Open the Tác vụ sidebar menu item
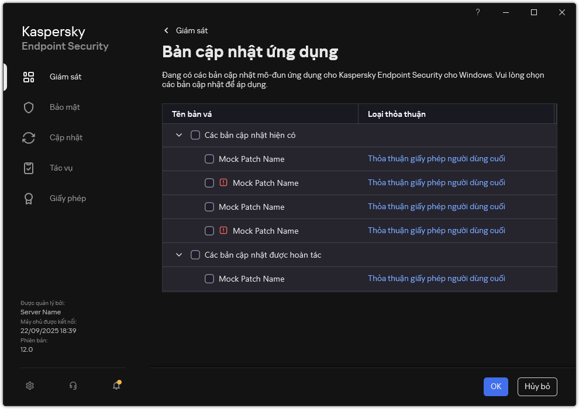 pos(61,168)
